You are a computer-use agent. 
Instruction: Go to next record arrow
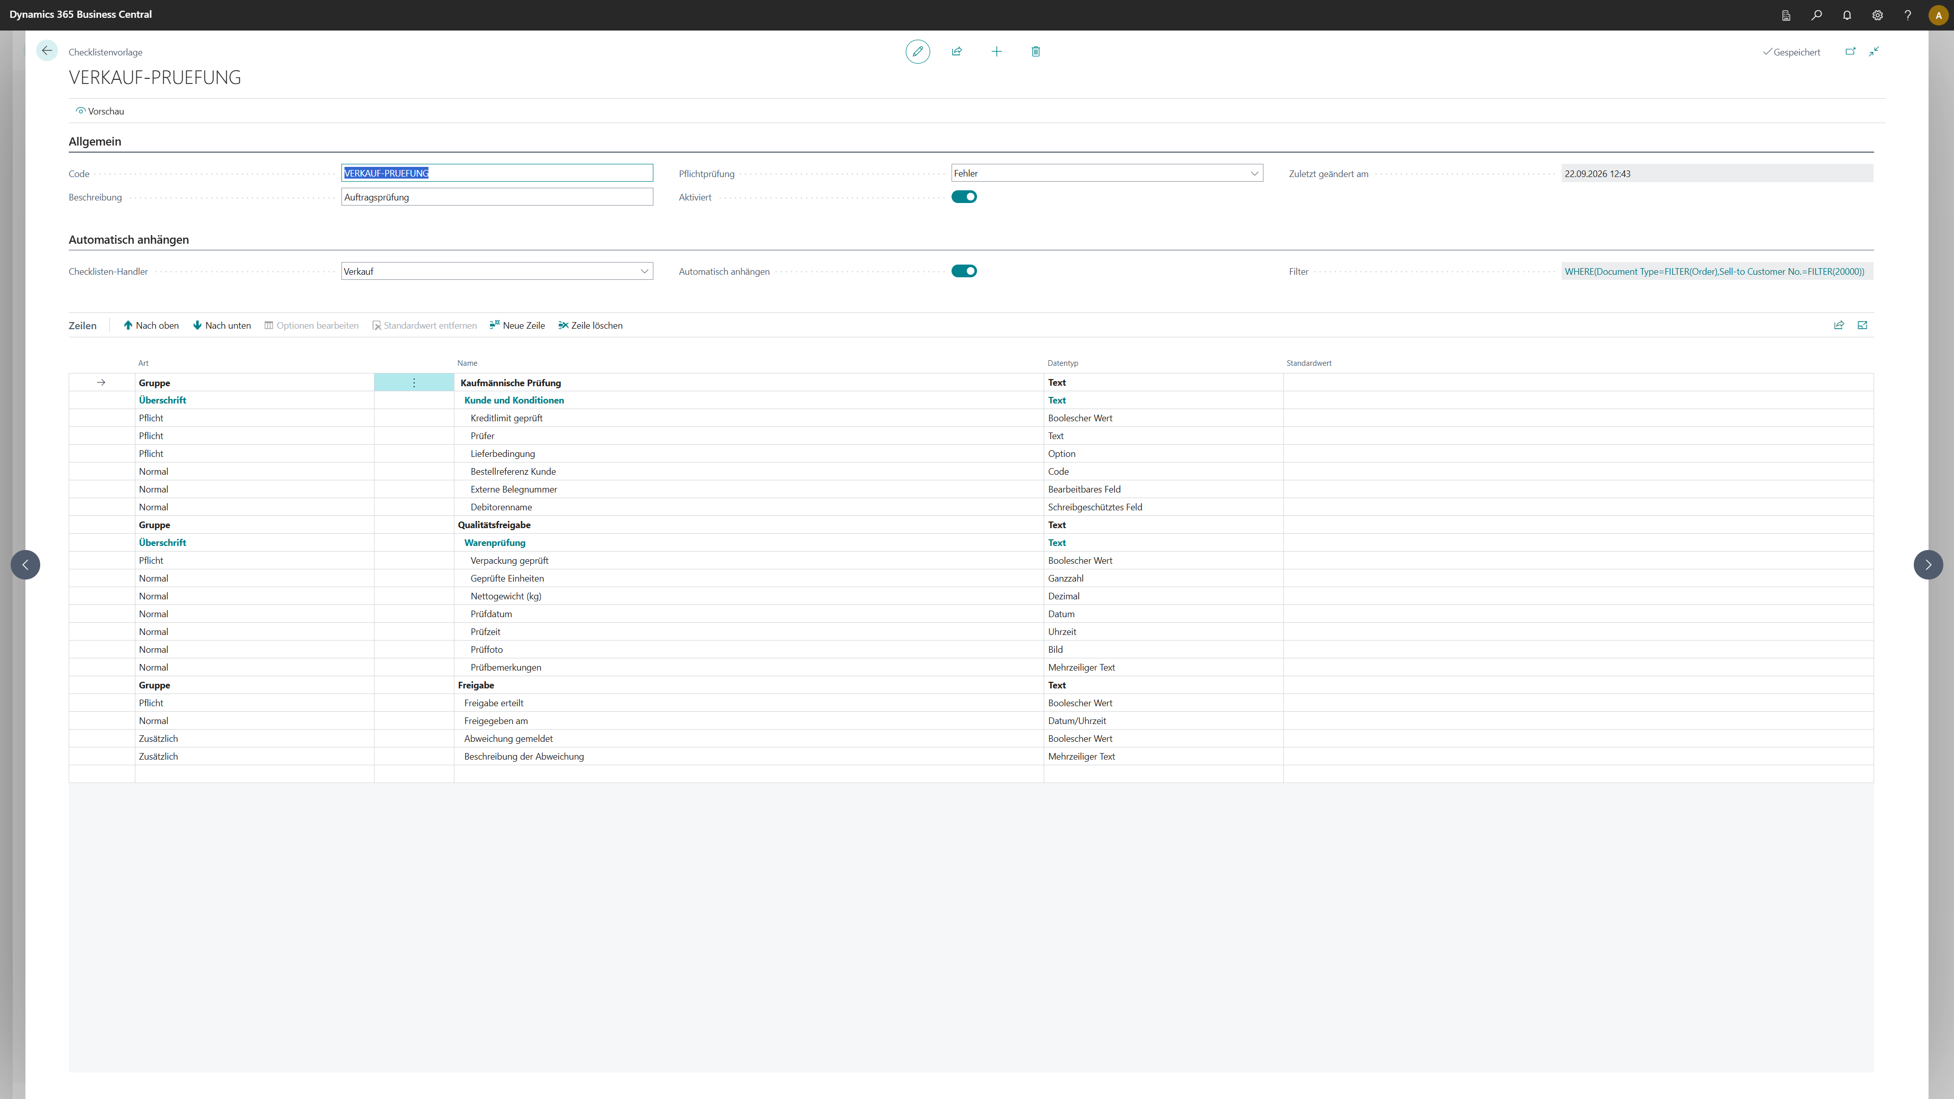[x=1929, y=565]
